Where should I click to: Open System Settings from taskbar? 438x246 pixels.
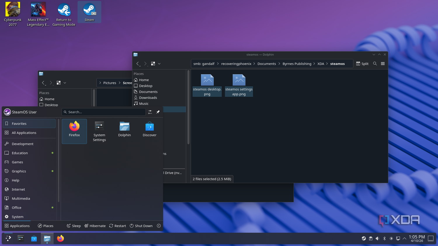pos(21,238)
